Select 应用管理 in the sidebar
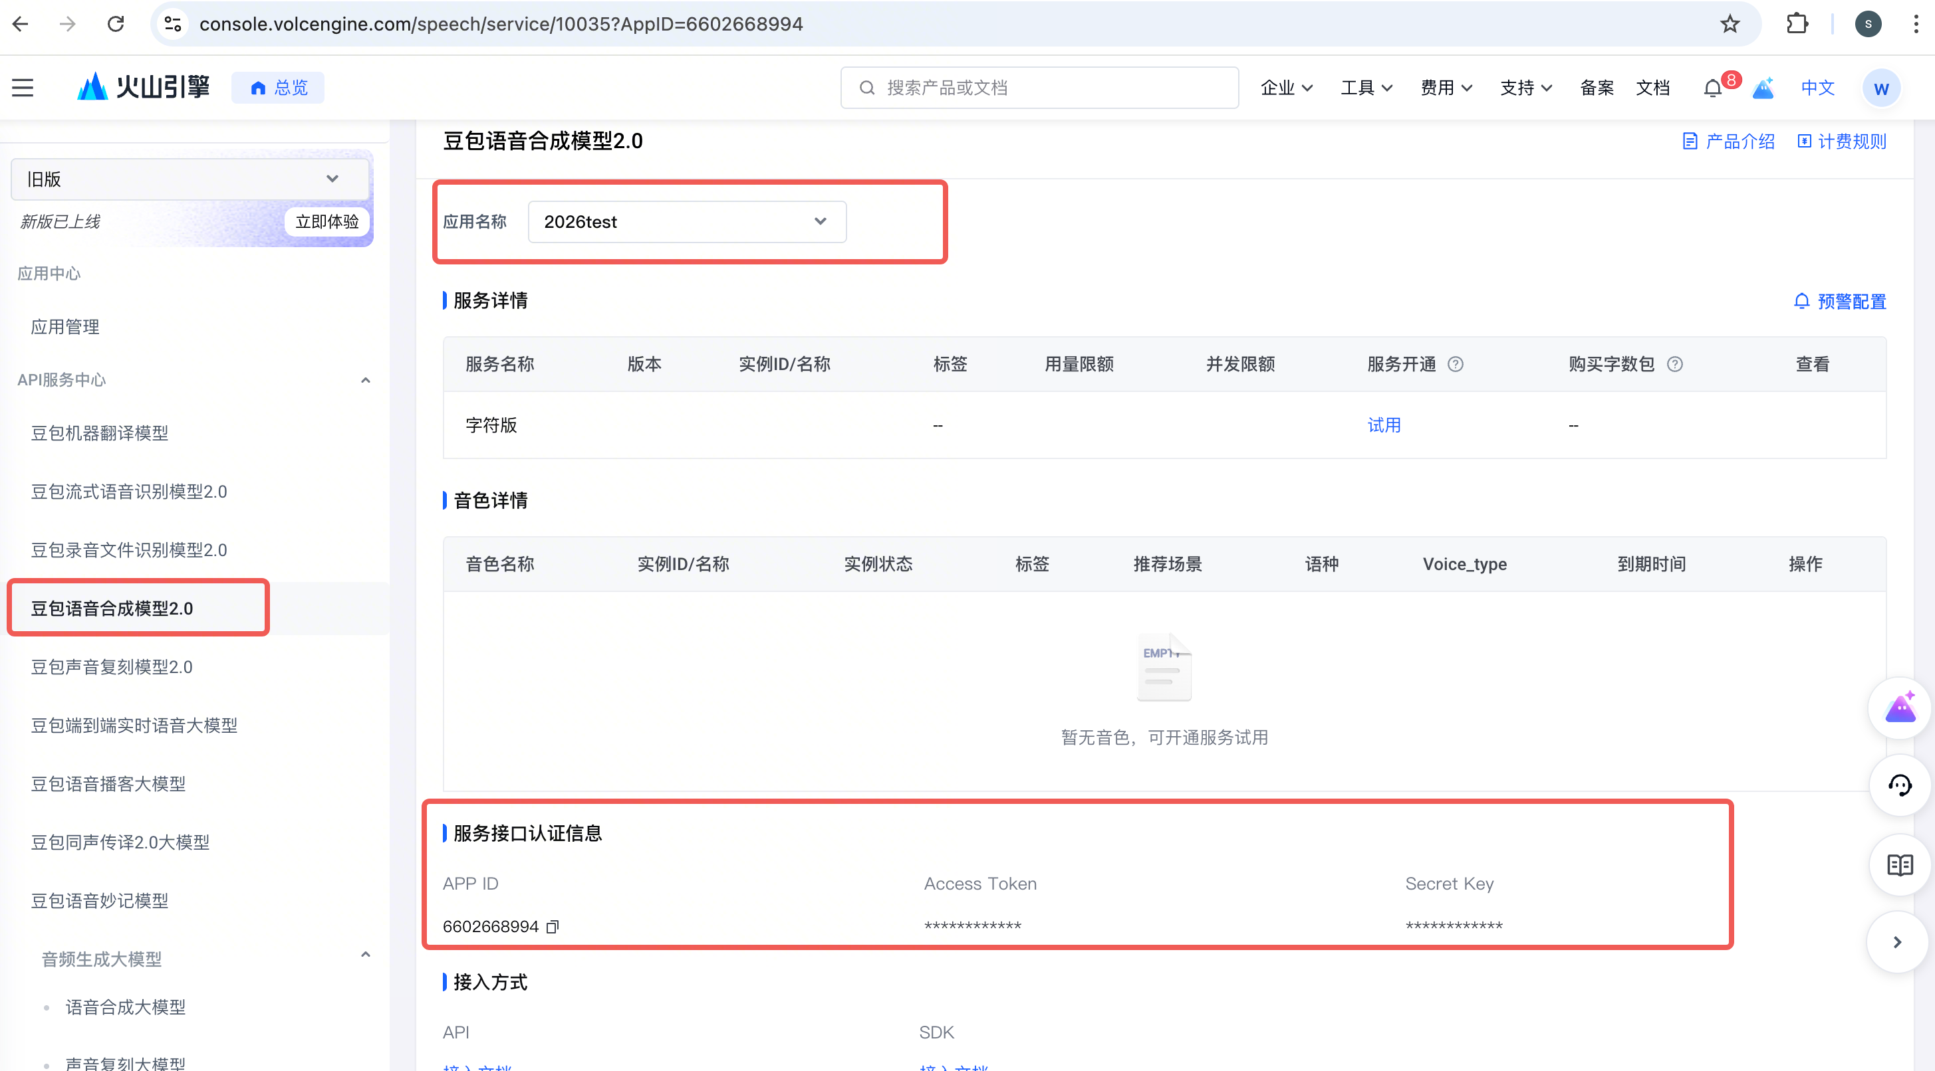This screenshot has width=1935, height=1071. pos(64,326)
